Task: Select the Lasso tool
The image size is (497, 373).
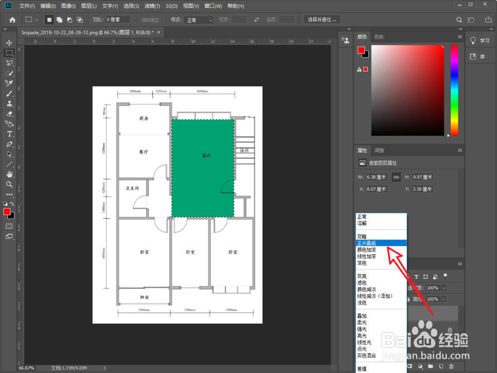Action: [x=9, y=63]
